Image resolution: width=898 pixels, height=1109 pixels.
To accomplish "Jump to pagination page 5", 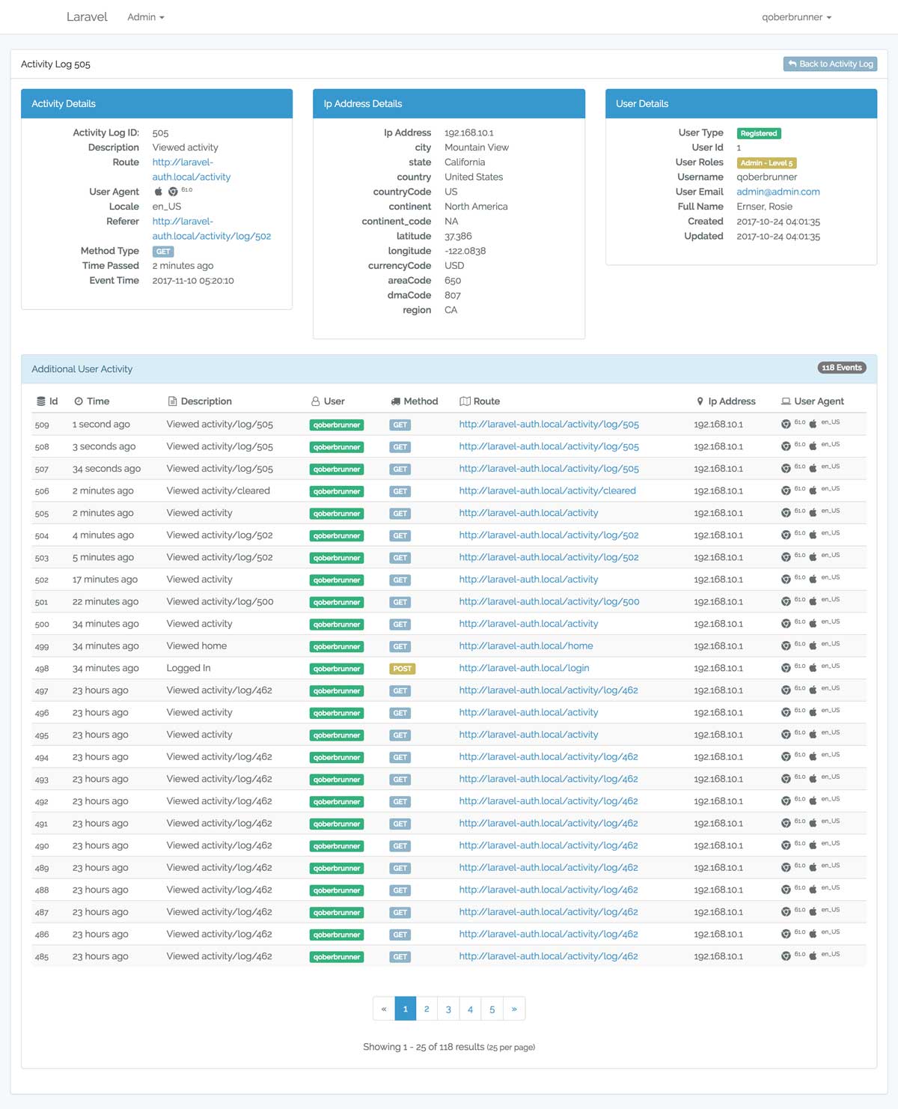I will (492, 1009).
